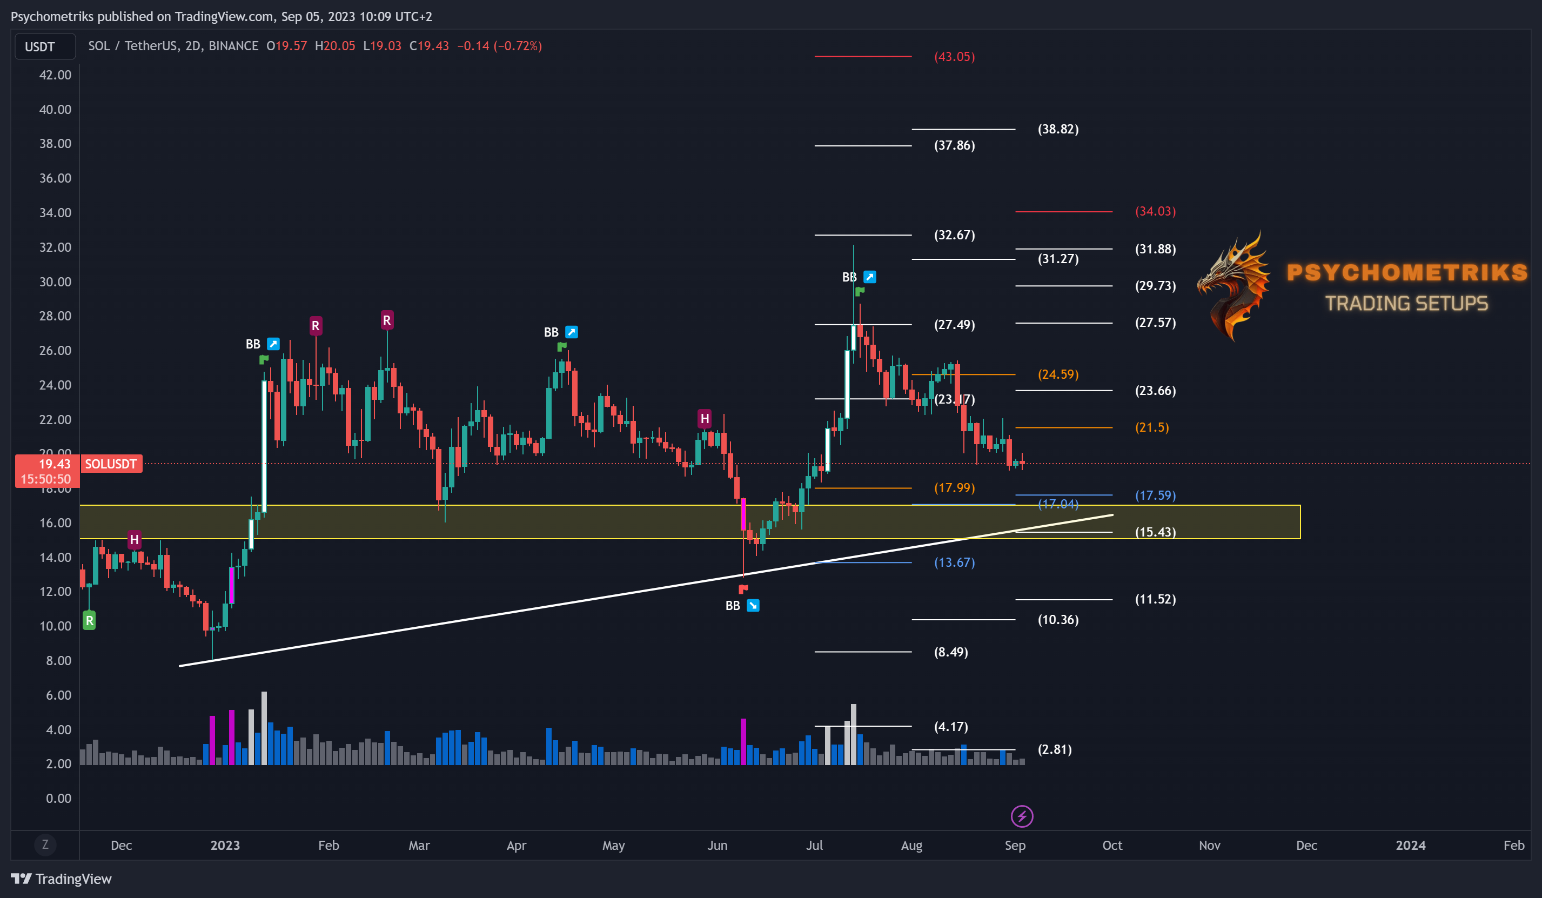Select the (31.88) level label
Viewport: 1542px width, 898px height.
(1155, 249)
